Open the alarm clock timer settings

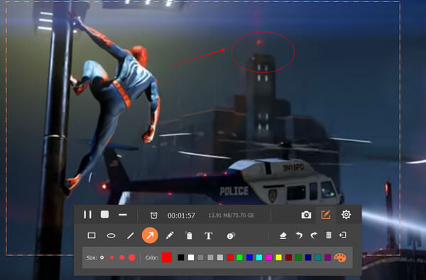[x=154, y=215]
